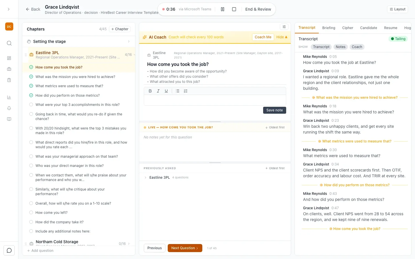The width and height of the screenshot is (415, 259).
Task: Switch to the Briefing tab
Action: click(x=329, y=28)
